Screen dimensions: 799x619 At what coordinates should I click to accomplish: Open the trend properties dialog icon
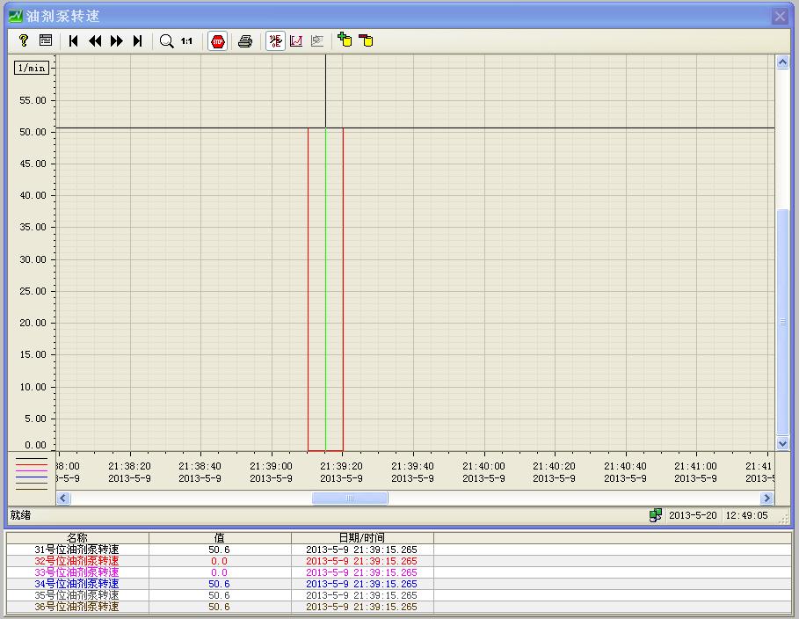(x=46, y=40)
